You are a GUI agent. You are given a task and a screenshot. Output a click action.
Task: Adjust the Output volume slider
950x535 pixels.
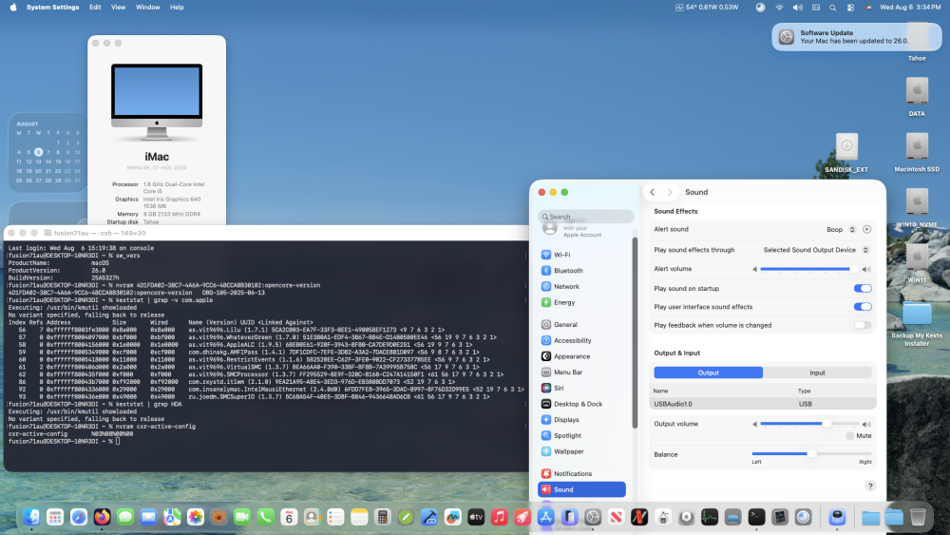click(810, 424)
